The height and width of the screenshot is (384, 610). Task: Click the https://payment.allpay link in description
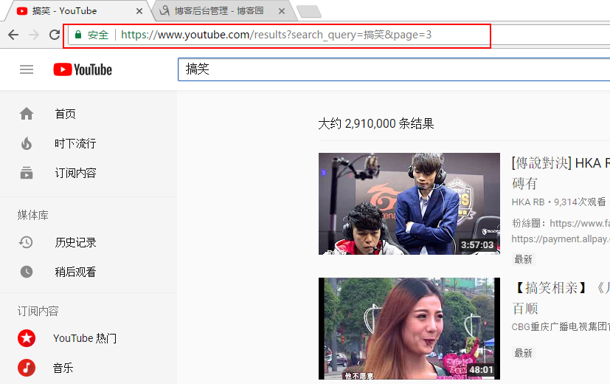(561, 239)
